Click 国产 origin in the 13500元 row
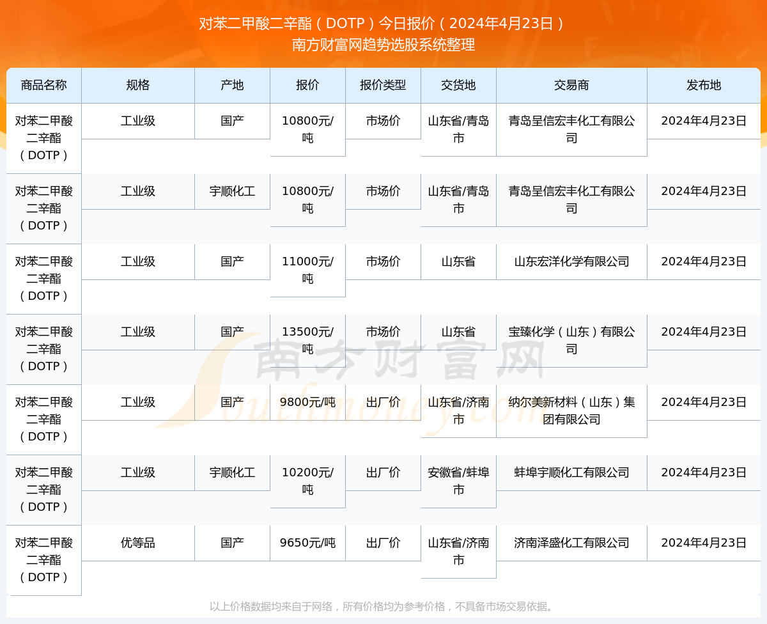Viewport: 767px width, 624px height. (232, 332)
